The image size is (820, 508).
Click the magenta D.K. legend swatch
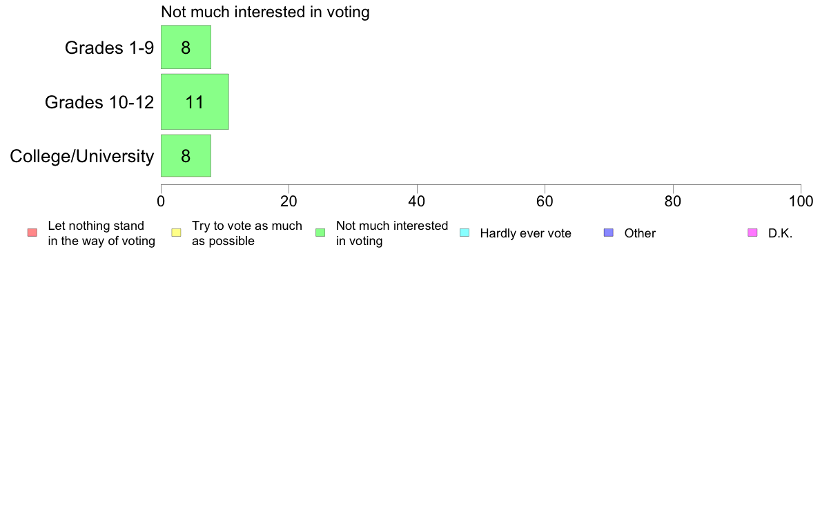752,233
